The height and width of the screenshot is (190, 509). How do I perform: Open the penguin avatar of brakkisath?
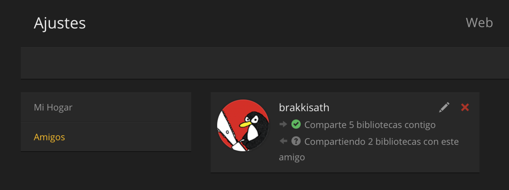pyautogui.click(x=243, y=125)
